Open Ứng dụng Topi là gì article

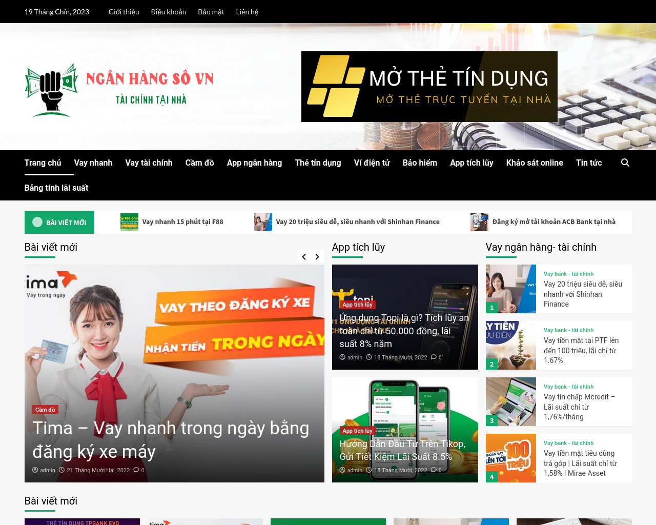404,331
